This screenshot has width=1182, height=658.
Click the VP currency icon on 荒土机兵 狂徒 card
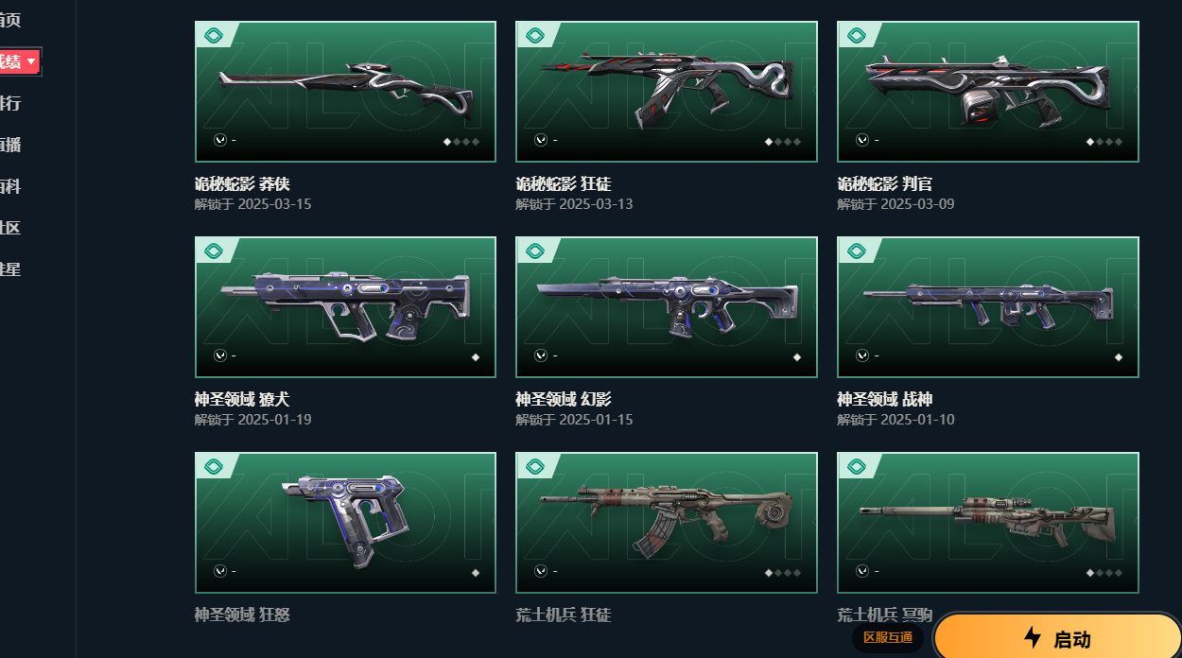[x=541, y=571]
